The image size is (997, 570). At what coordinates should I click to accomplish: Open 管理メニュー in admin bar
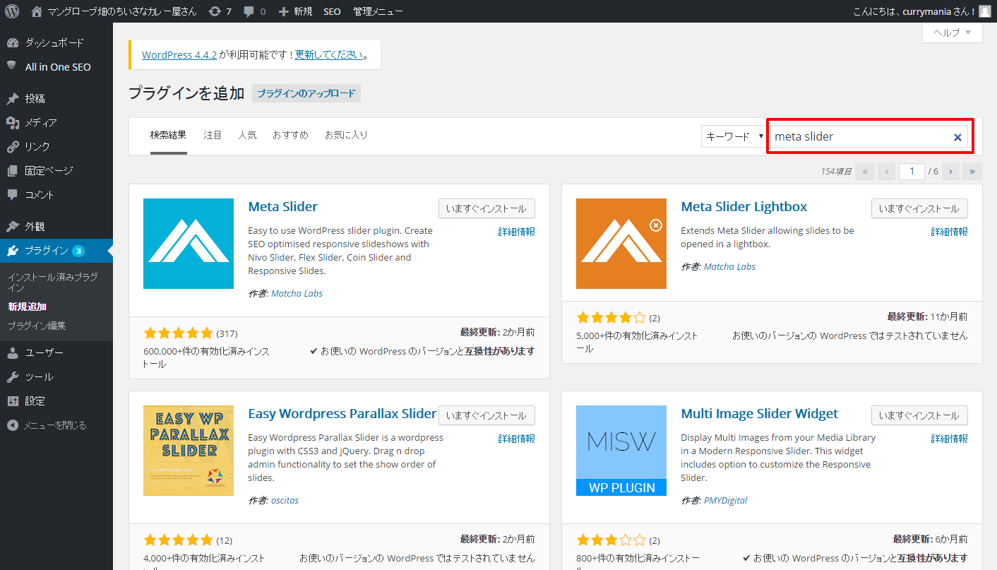pyautogui.click(x=378, y=11)
